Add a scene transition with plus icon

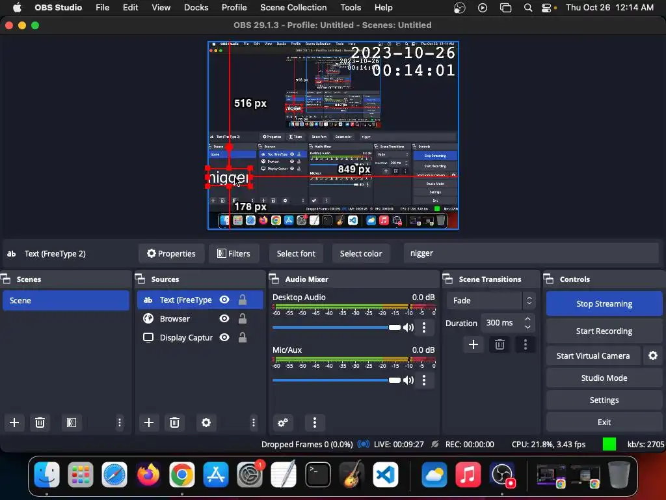(x=473, y=344)
